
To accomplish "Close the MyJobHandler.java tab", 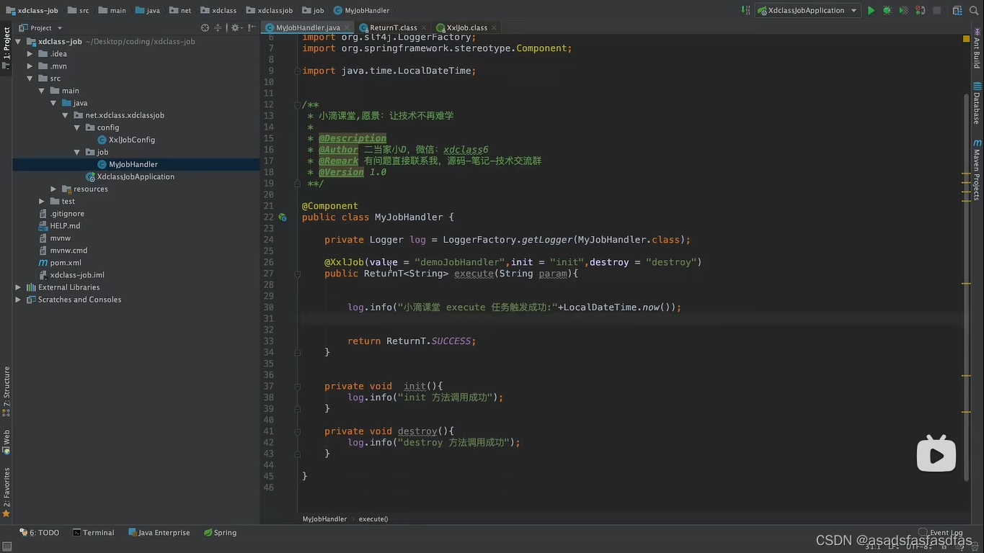I will (347, 27).
